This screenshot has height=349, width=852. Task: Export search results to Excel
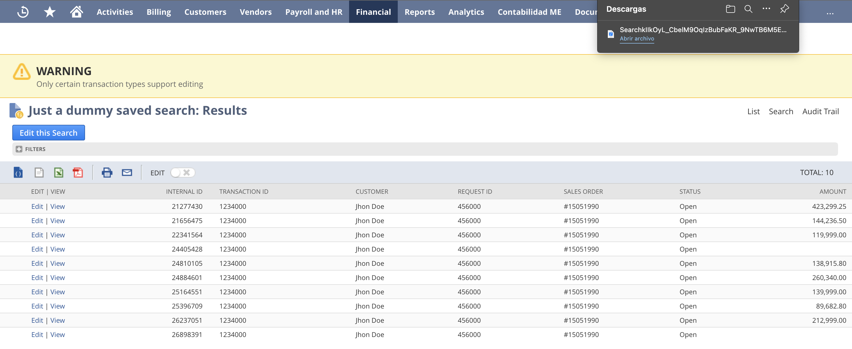(58, 172)
